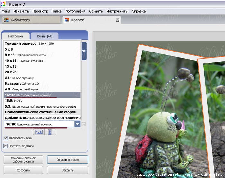Open the Создать menu
This screenshot has width=225, height=178.
[96, 11]
